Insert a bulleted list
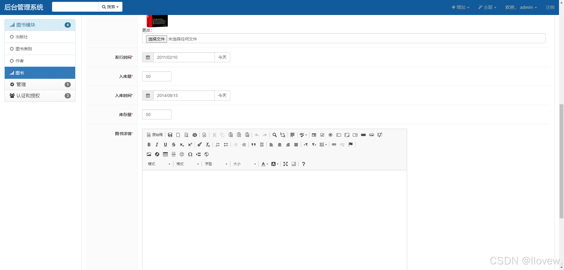The height and width of the screenshot is (270, 564). point(226,145)
